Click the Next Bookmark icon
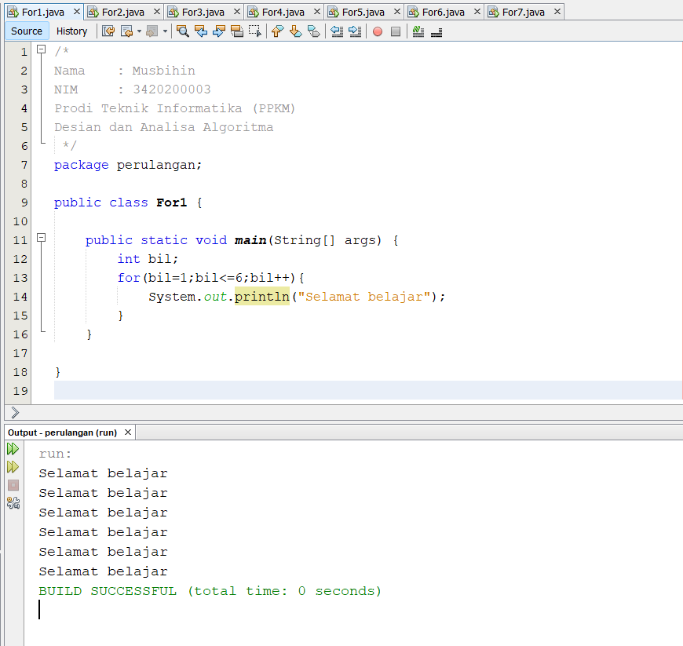Image resolution: width=683 pixels, height=646 pixels. pyautogui.click(x=295, y=31)
